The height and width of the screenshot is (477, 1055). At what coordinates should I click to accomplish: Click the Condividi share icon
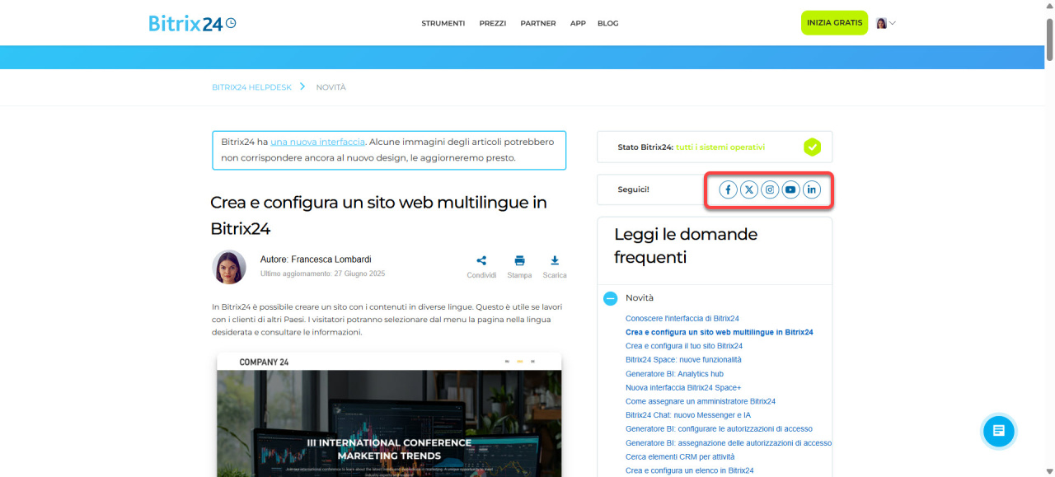(x=481, y=260)
